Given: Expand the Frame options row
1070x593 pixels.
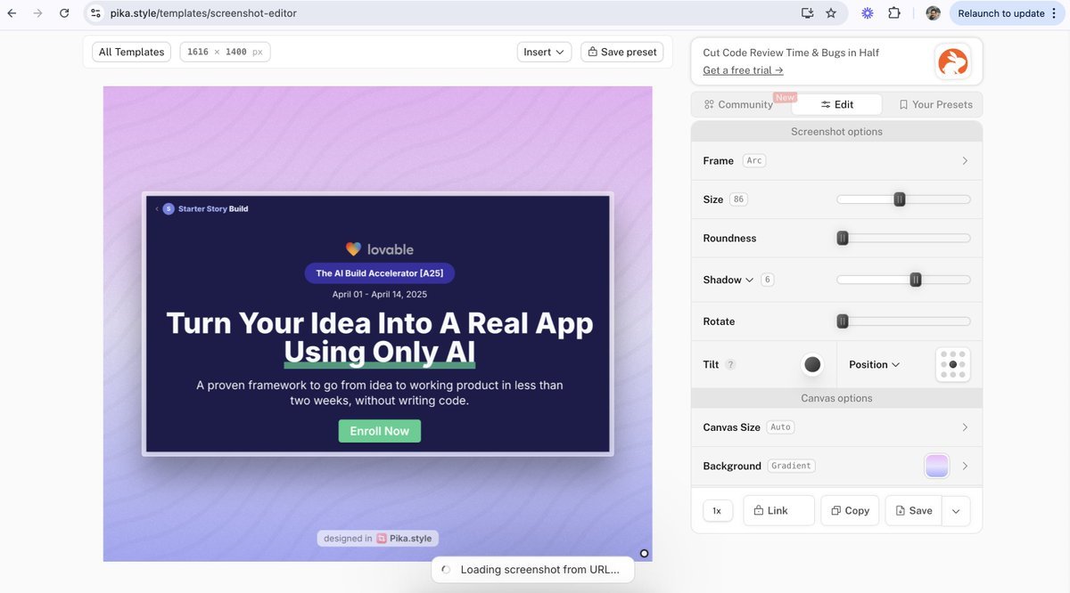Looking at the screenshot, I should pos(836,161).
